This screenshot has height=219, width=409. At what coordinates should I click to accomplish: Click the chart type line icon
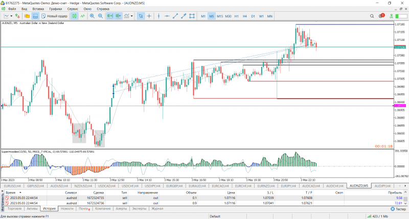click(6, 16)
